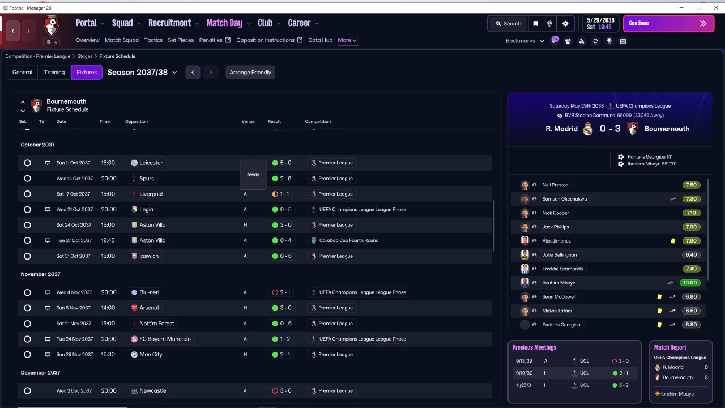Click the Real Madrid crest in match summary
This screenshot has width=725, height=408.
[x=588, y=129]
